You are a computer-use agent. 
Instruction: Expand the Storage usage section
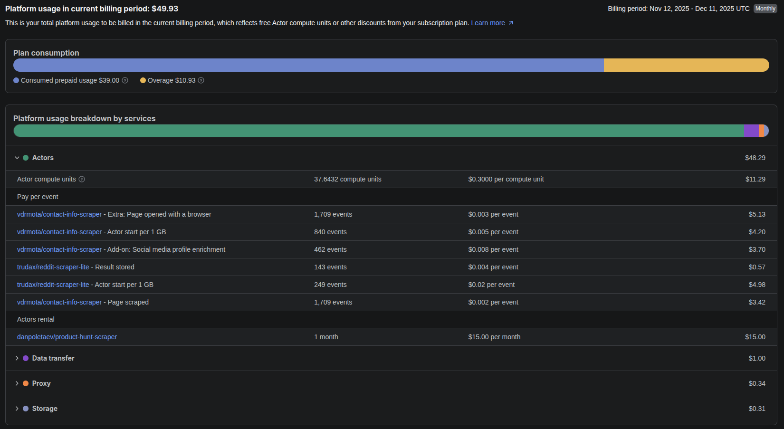pos(17,409)
